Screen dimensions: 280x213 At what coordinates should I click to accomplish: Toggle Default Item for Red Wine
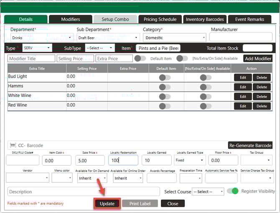pyautogui.click(x=165, y=106)
